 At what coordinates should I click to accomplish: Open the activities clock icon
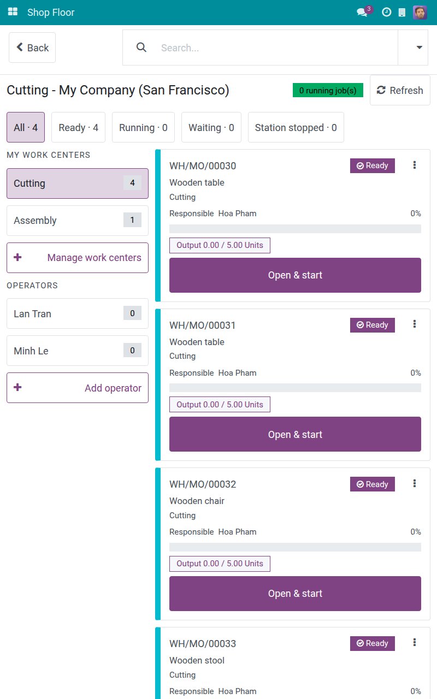click(386, 12)
